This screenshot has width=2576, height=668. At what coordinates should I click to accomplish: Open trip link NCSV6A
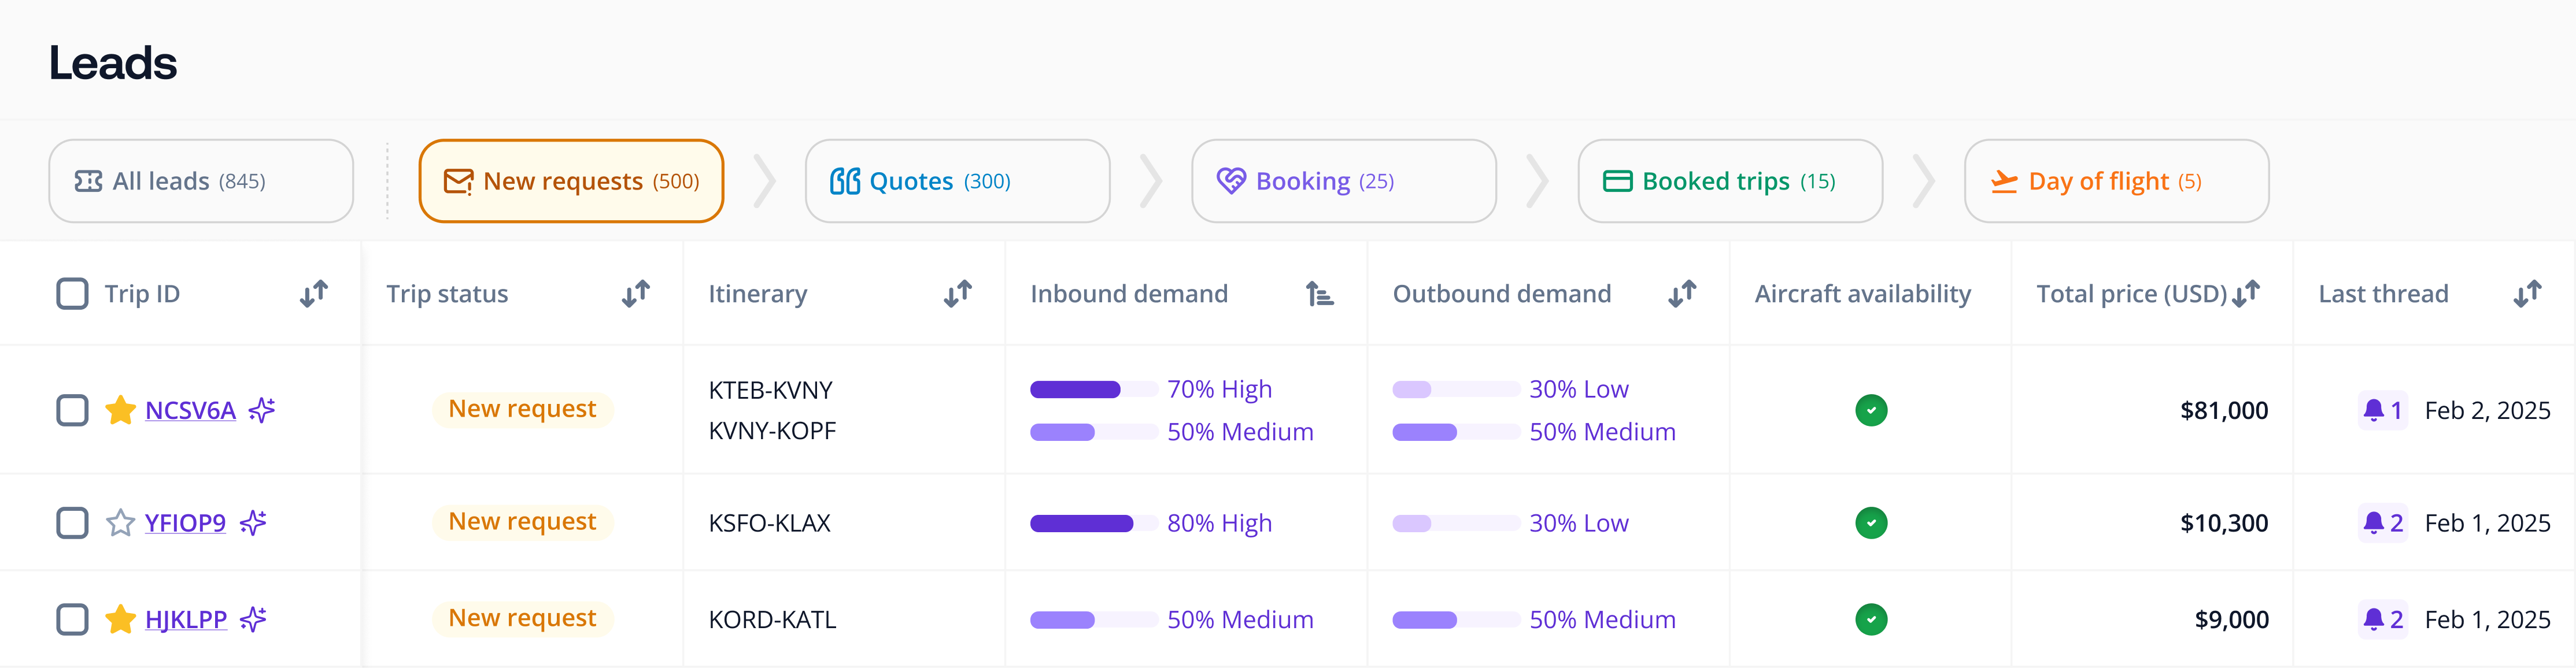[x=190, y=410]
